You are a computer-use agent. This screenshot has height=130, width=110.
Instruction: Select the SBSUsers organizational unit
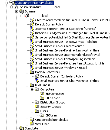coord(52,115)
